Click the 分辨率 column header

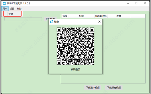[98, 16]
